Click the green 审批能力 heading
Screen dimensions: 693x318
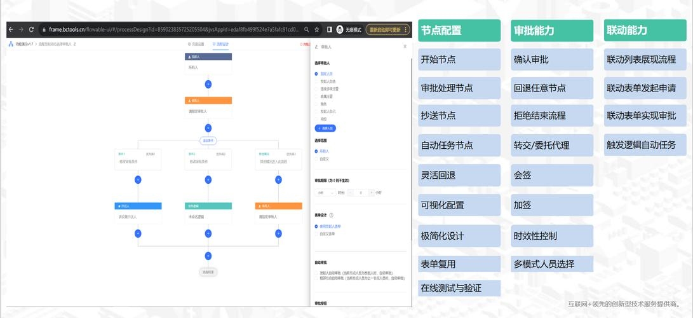[552, 31]
